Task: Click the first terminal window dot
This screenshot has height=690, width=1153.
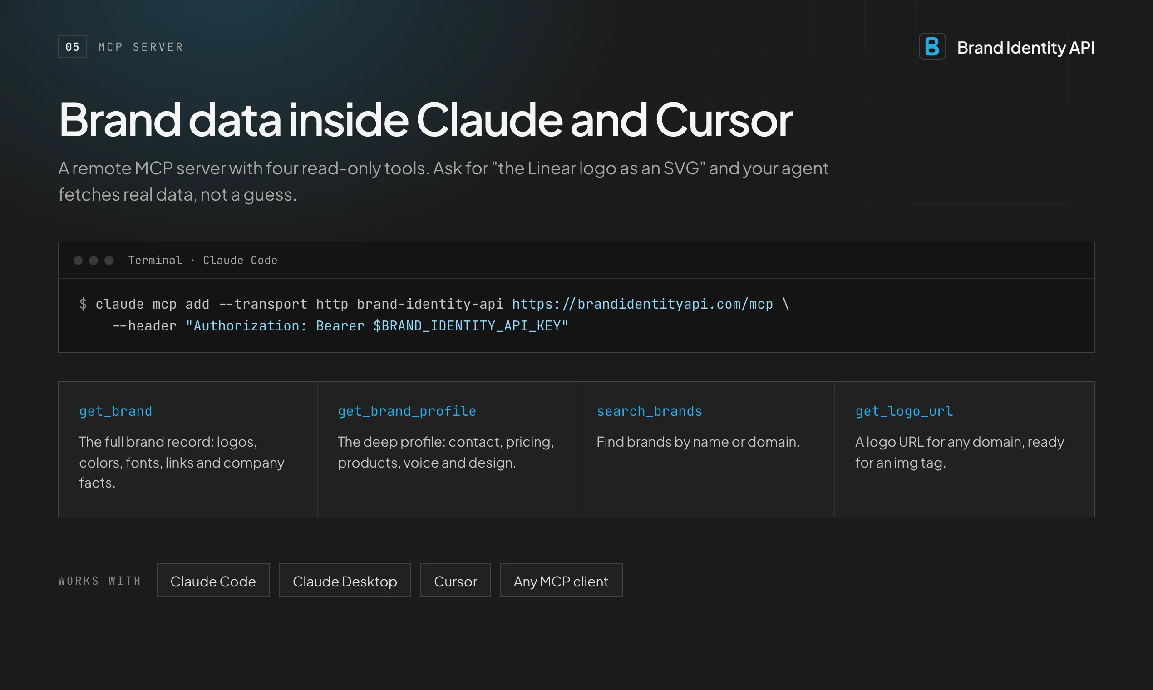Action: coord(78,261)
